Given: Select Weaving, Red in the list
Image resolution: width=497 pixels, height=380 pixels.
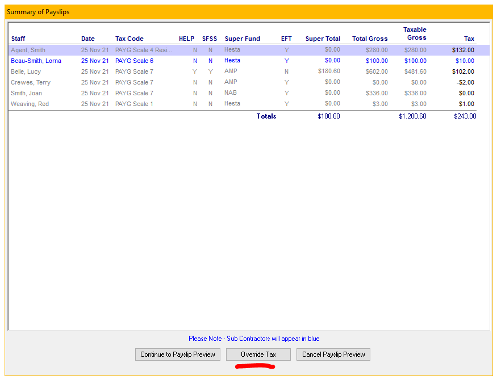Looking at the screenshot, I should pyautogui.click(x=30, y=104).
